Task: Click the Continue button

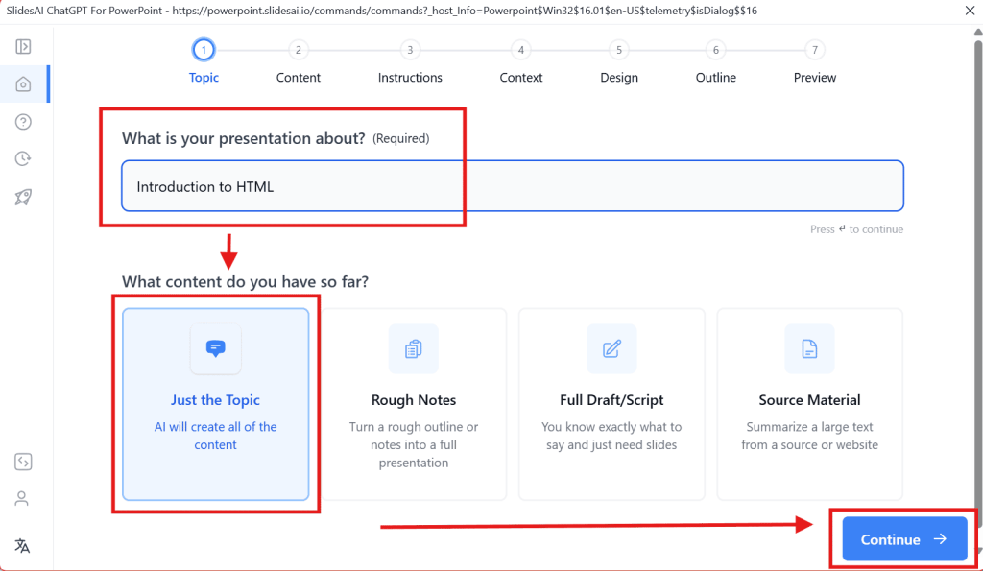Action: tap(902, 539)
